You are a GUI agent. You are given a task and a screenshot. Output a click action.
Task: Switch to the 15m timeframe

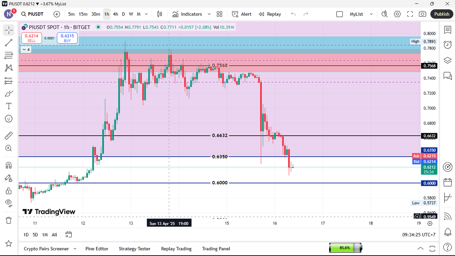[x=83, y=14]
